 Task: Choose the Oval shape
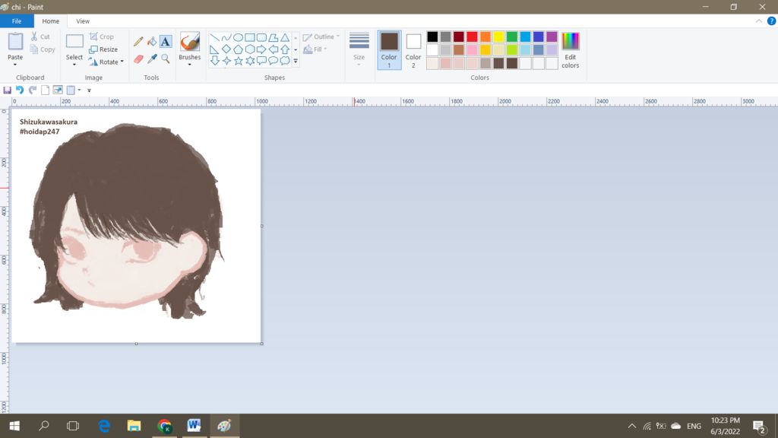click(x=238, y=38)
